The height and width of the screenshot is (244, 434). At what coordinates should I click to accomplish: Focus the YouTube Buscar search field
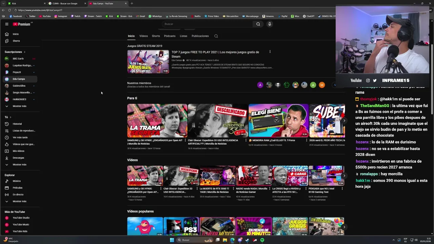(x=207, y=24)
